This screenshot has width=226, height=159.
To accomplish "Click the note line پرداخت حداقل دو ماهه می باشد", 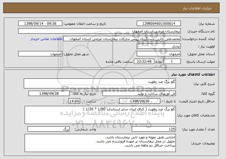I will 150,145.
